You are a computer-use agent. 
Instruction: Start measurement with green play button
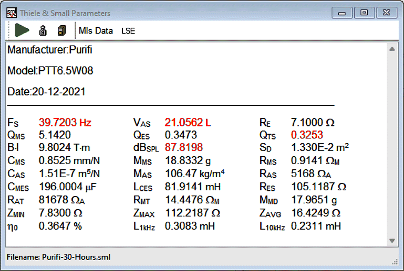tap(22, 30)
